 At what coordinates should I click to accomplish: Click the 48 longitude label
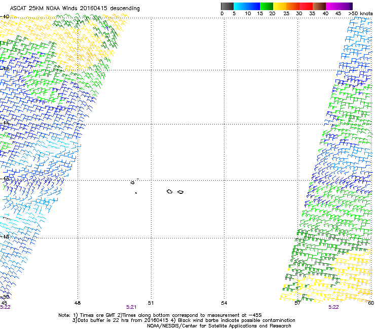pyautogui.click(x=78, y=303)
